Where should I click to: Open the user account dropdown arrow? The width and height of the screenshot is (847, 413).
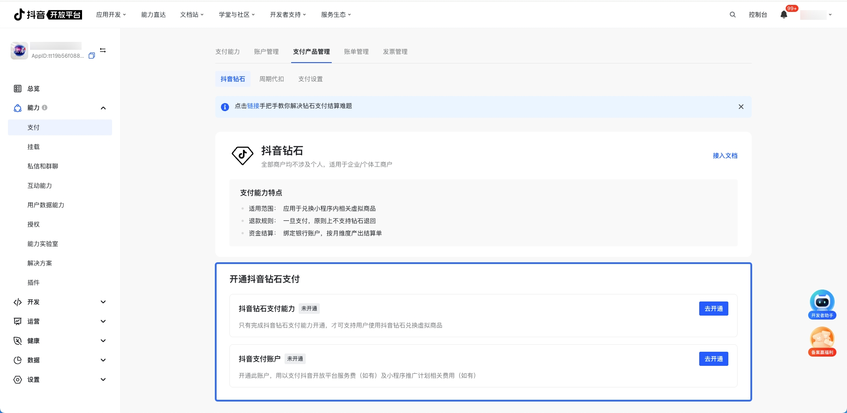(830, 15)
